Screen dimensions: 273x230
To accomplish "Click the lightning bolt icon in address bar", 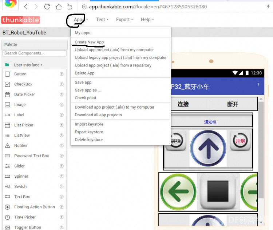I will click(268, 7).
